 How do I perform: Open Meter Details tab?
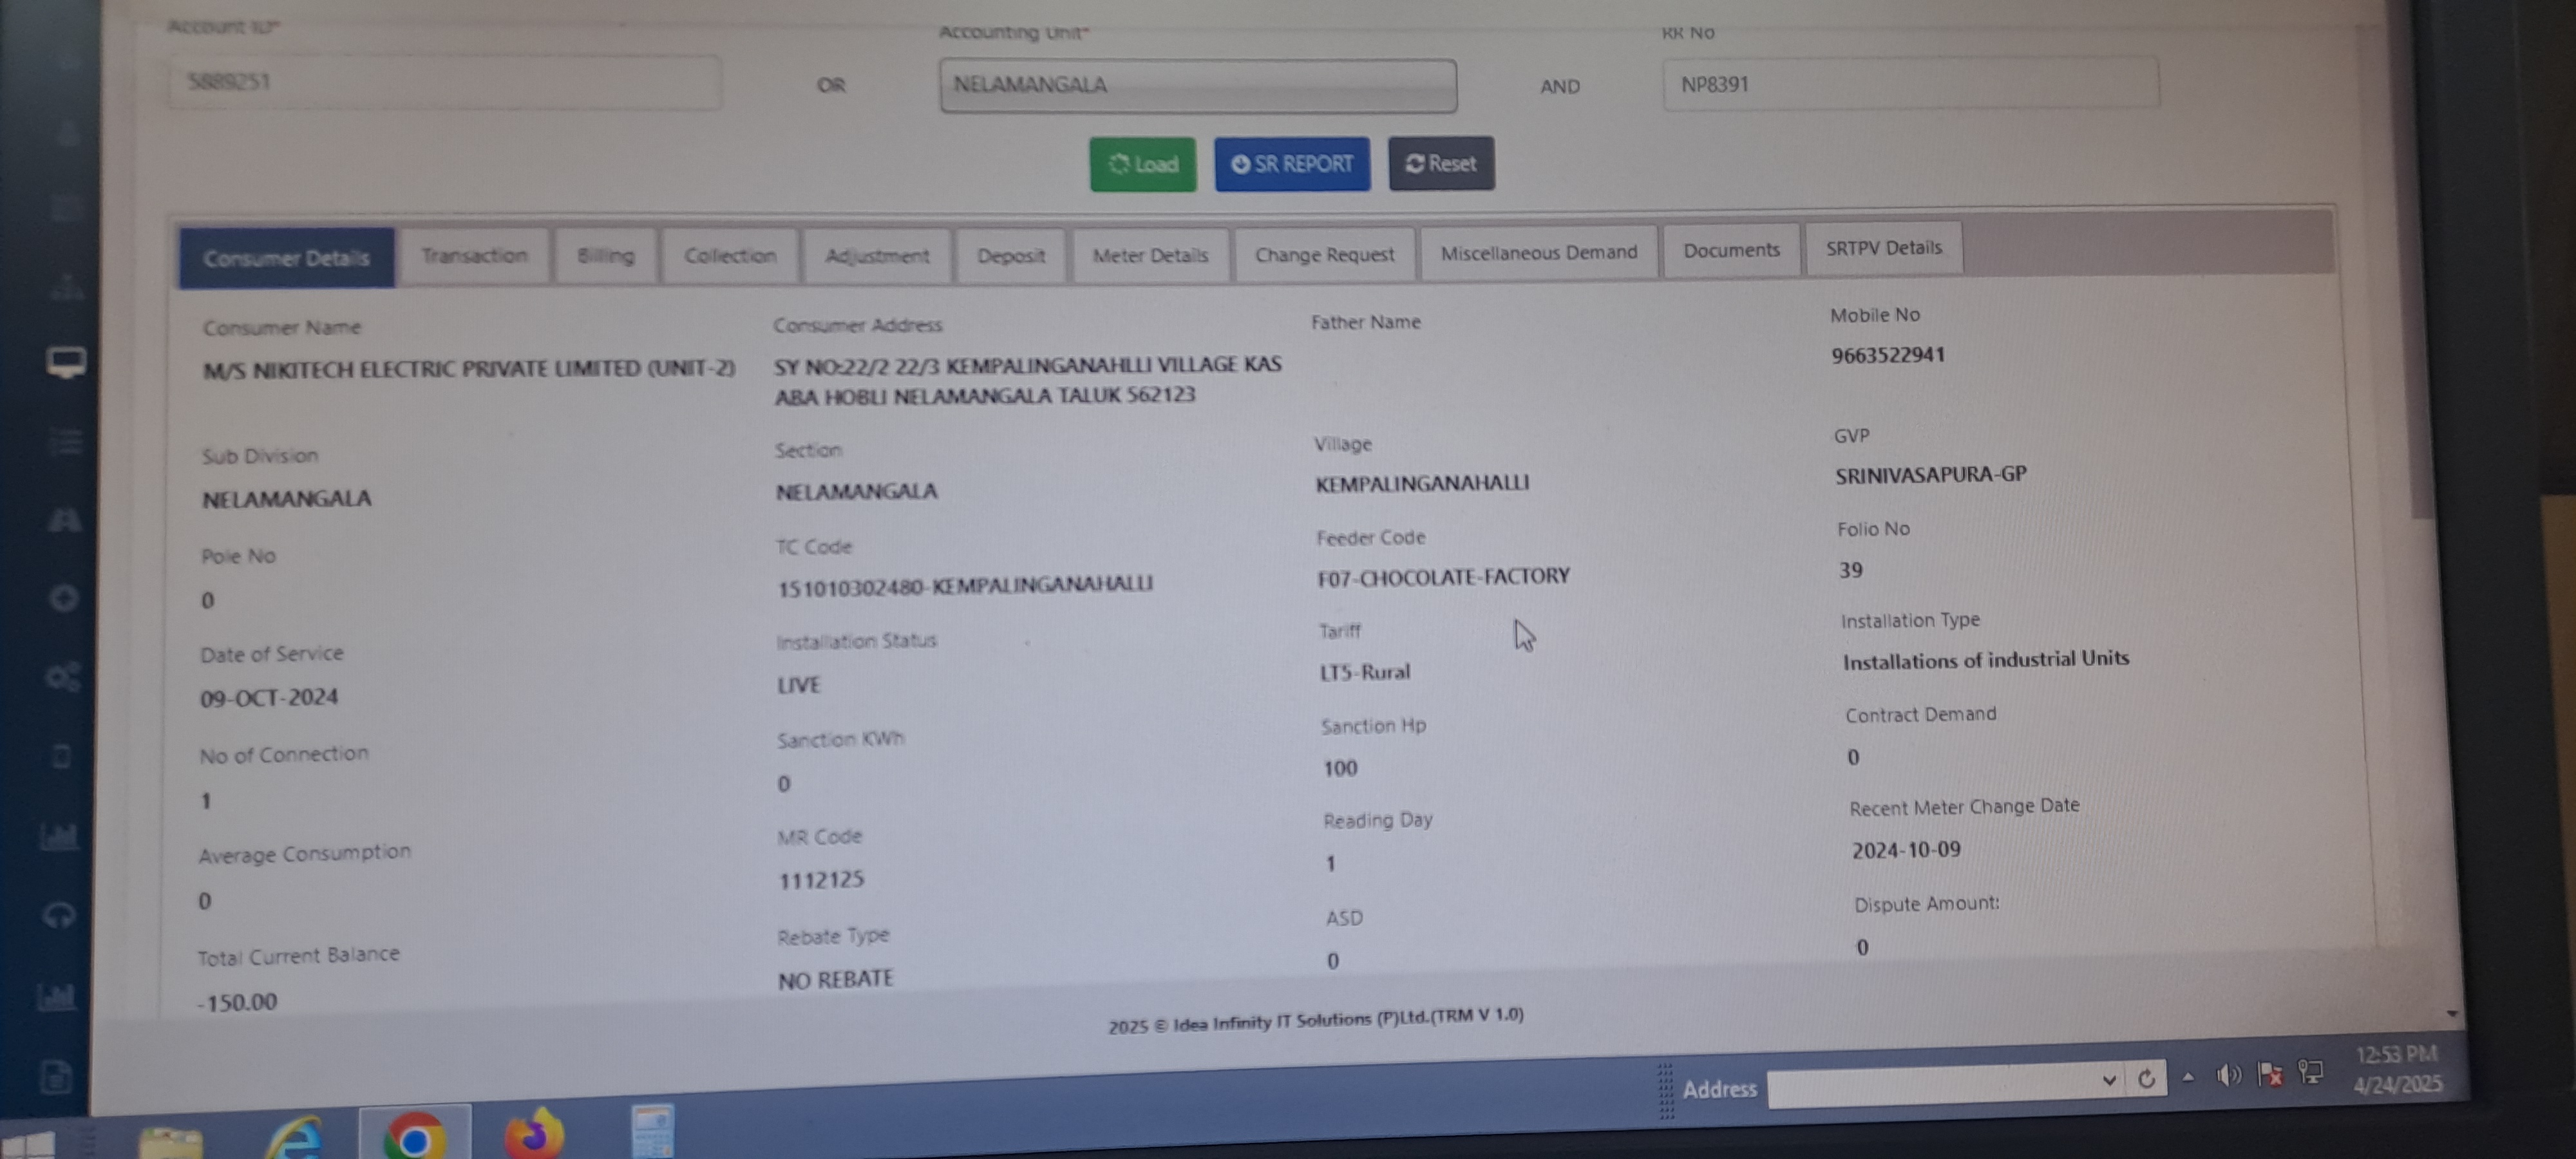tap(1150, 256)
